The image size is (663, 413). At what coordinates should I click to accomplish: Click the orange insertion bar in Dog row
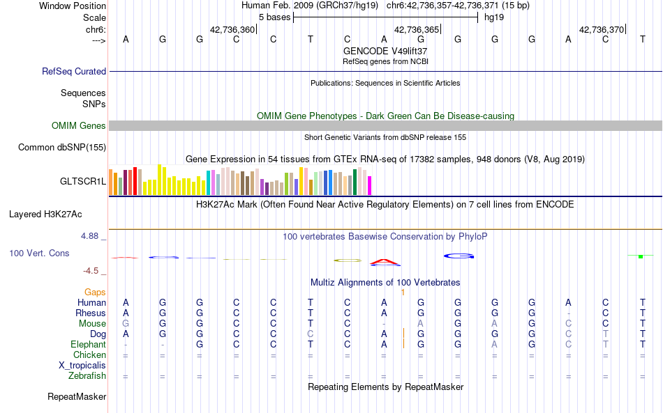click(404, 334)
